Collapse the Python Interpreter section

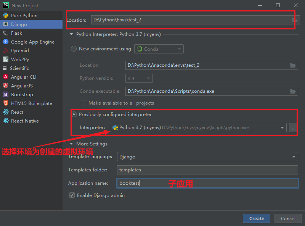tap(71, 34)
